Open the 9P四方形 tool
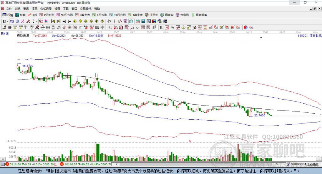Image resolution: width=322 pixels, height=174 pixels. pos(65,15)
